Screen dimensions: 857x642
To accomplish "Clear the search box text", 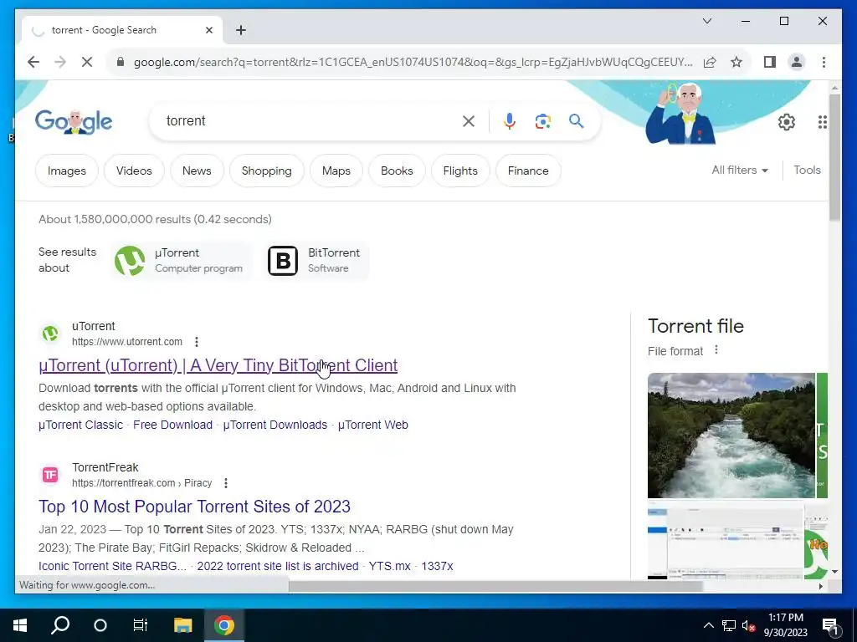I will [x=469, y=121].
